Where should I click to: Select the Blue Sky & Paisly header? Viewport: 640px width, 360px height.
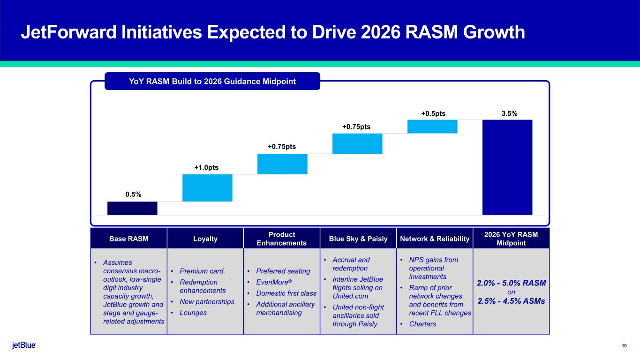coord(358,239)
